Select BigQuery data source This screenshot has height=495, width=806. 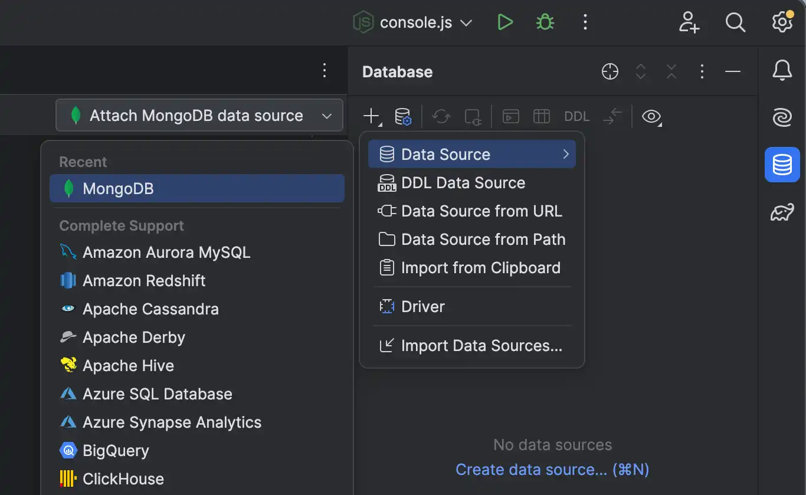pos(197,451)
